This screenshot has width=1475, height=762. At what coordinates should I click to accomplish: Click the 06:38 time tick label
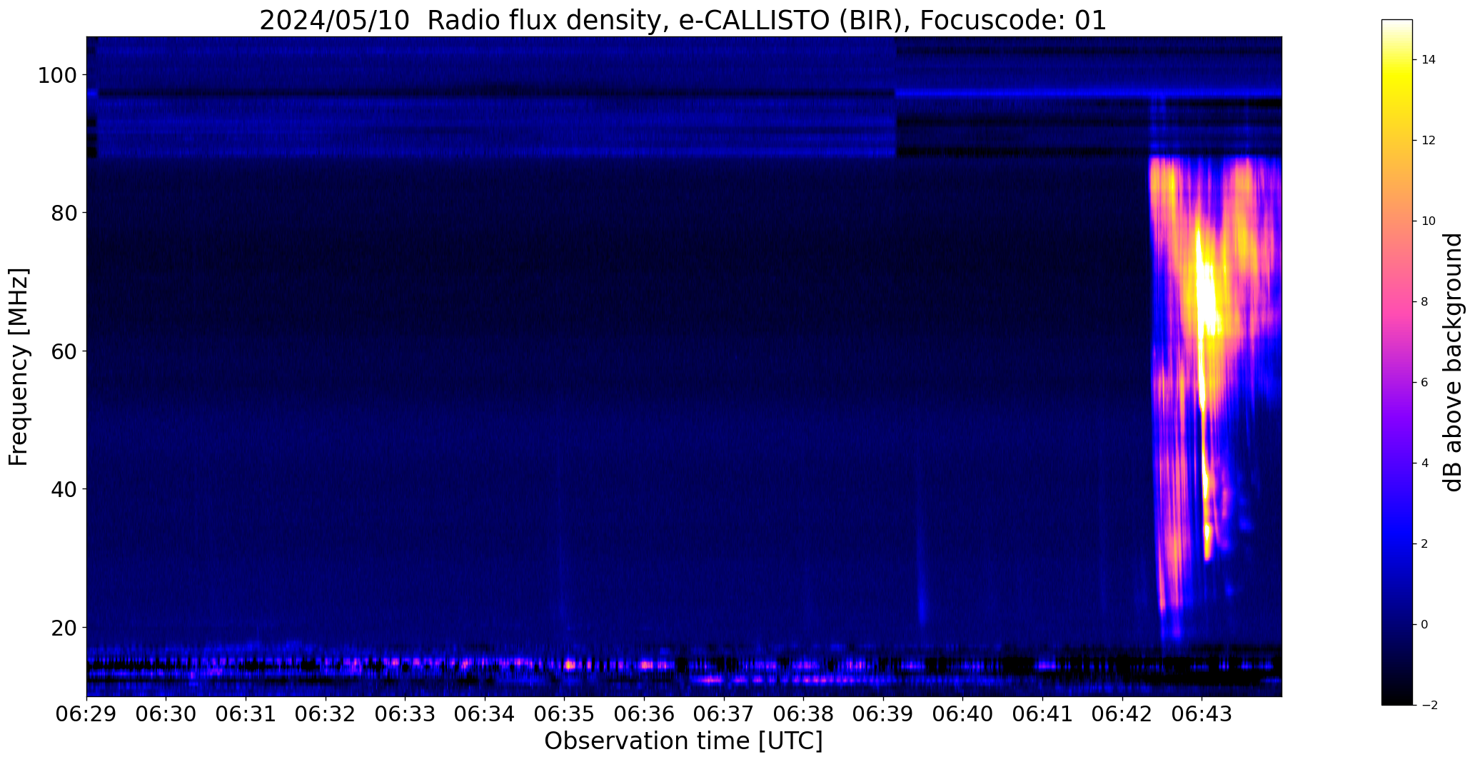pyautogui.click(x=804, y=714)
